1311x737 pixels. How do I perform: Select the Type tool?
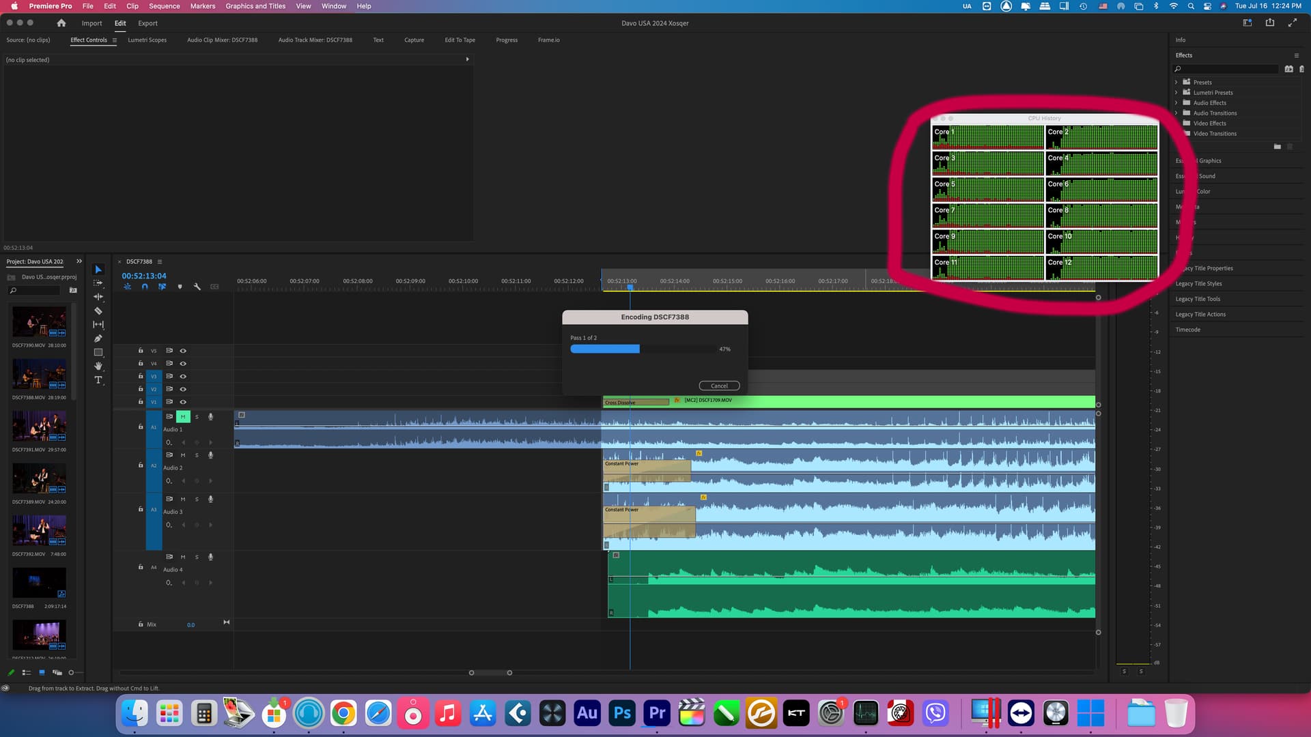pos(98,380)
